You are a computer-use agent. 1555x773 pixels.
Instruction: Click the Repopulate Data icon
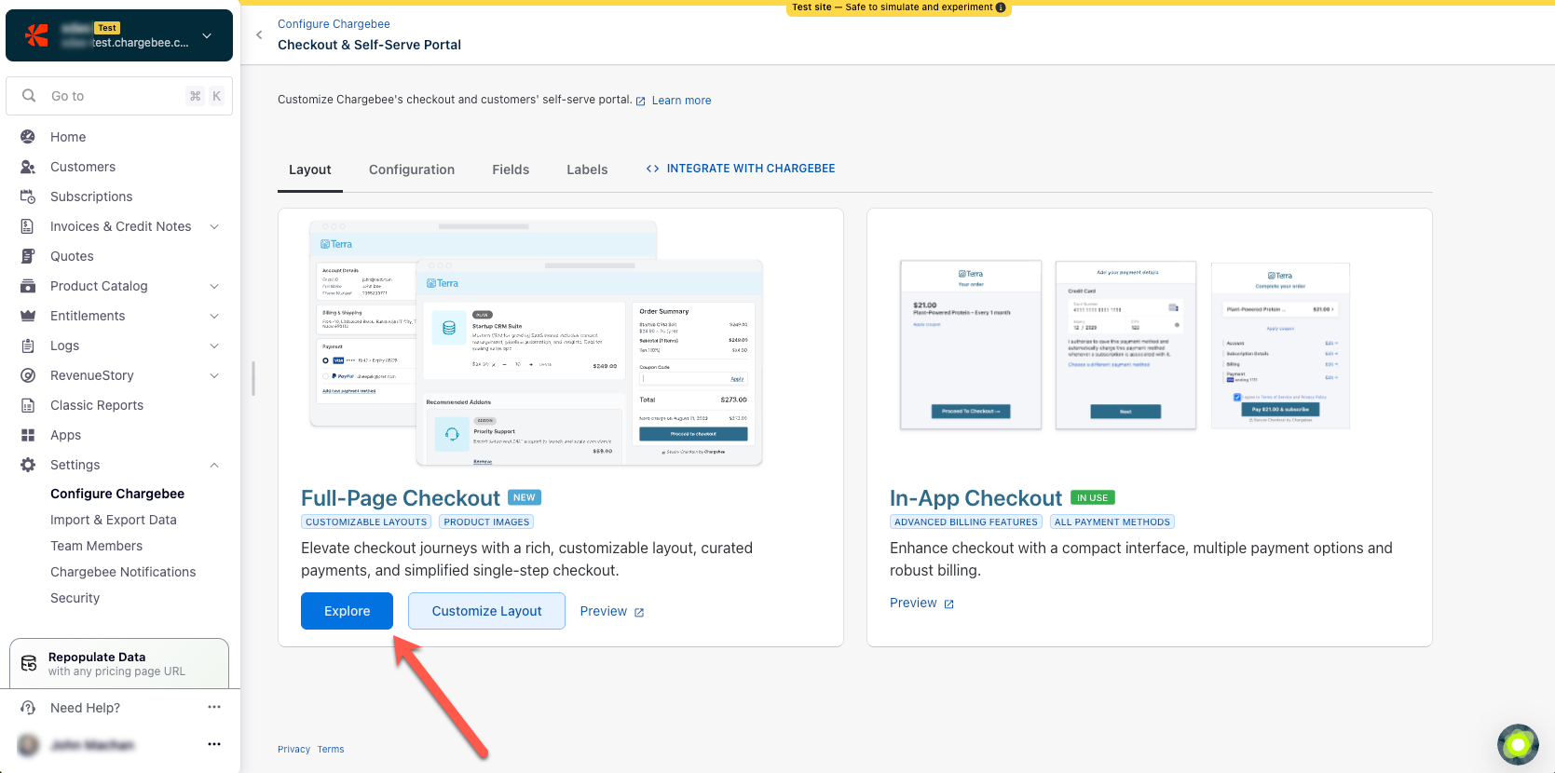(x=29, y=663)
